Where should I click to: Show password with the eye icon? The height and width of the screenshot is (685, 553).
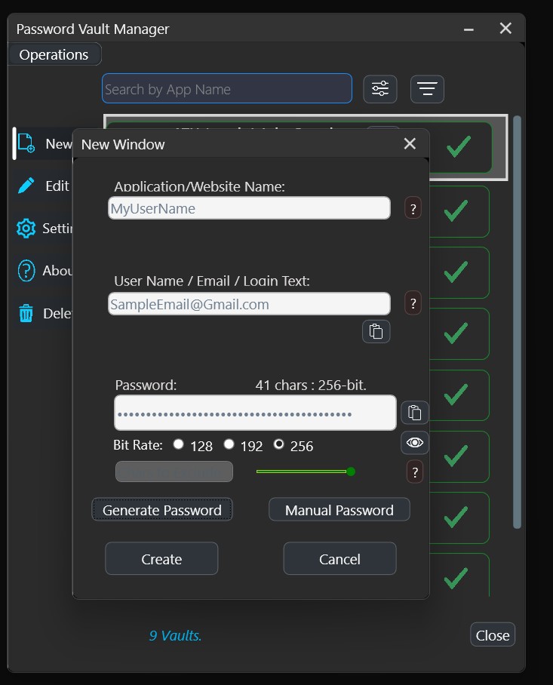click(414, 443)
